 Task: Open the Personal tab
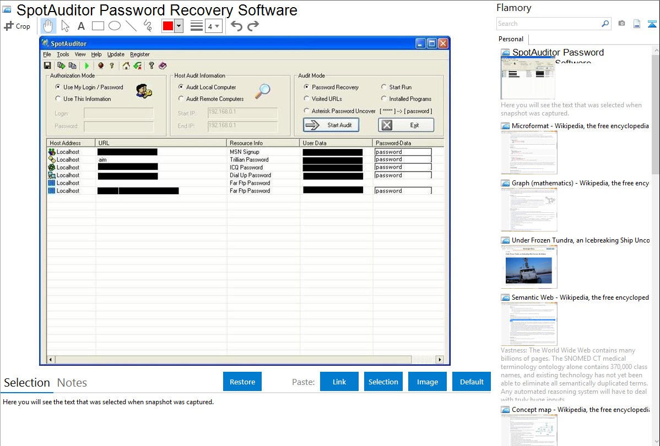(x=511, y=39)
